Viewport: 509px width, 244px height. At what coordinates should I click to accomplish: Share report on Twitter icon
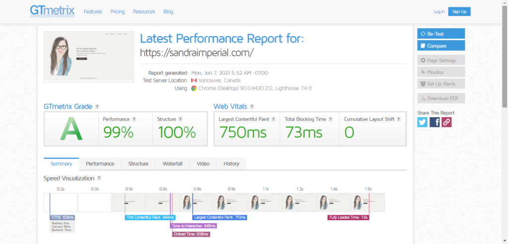click(423, 122)
